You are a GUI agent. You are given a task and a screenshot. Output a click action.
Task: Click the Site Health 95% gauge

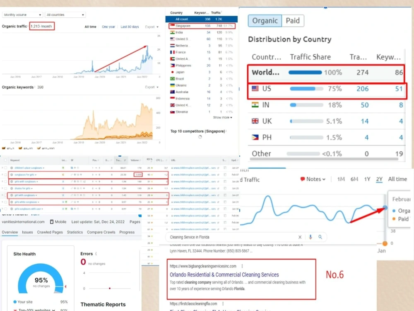(41, 279)
